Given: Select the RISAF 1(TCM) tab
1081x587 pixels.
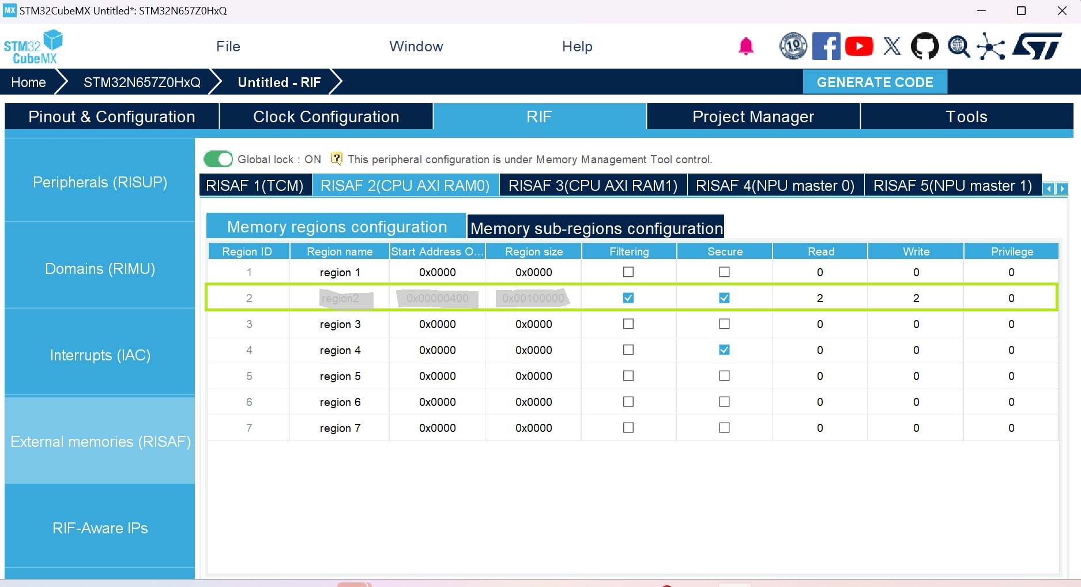Looking at the screenshot, I should (255, 185).
